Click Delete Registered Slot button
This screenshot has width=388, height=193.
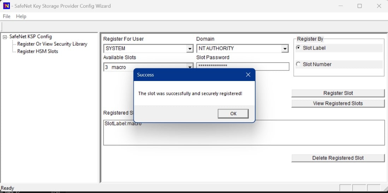click(338, 158)
